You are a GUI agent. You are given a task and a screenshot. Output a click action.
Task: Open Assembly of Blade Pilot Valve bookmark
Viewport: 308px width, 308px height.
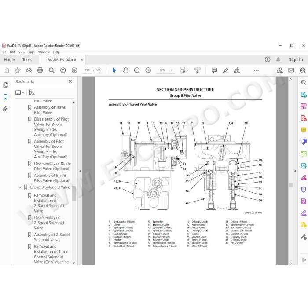pos(52,178)
